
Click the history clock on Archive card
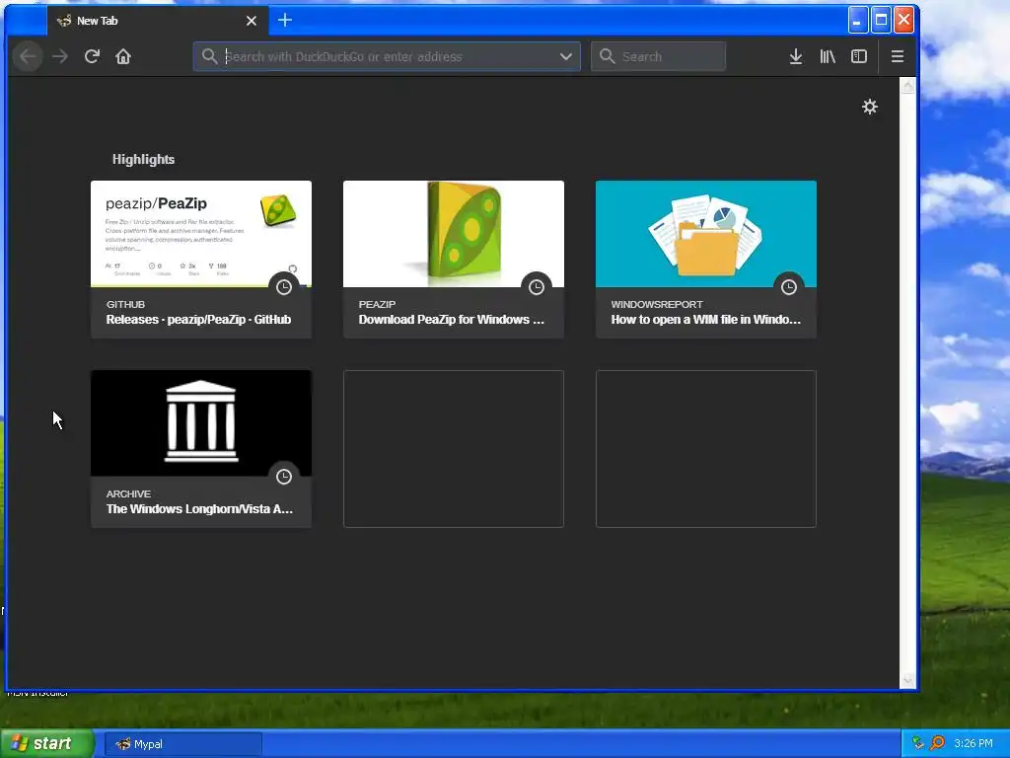[x=284, y=477]
